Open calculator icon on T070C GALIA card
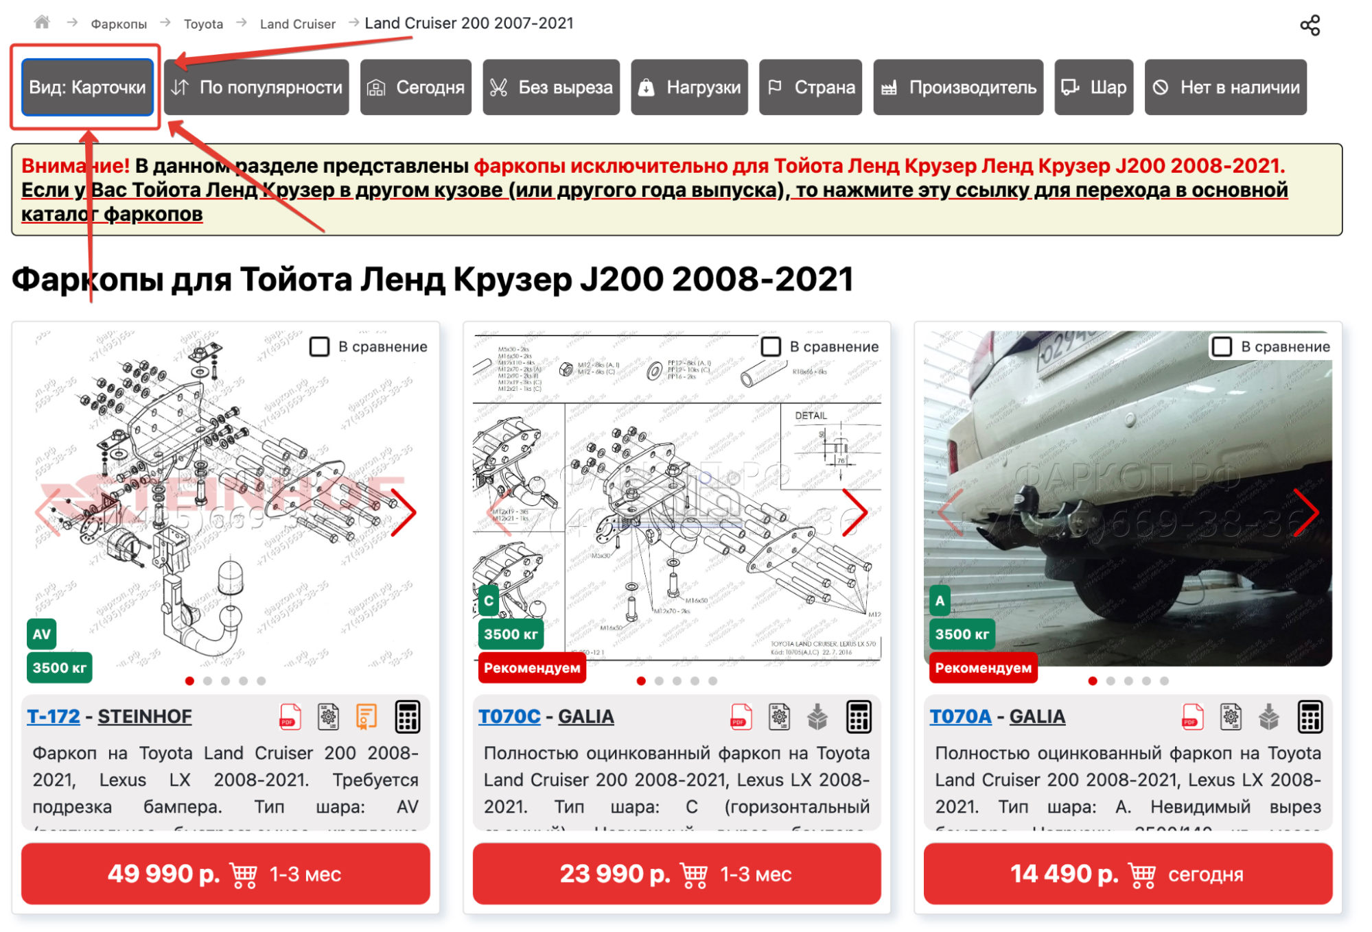 pyautogui.click(x=859, y=717)
